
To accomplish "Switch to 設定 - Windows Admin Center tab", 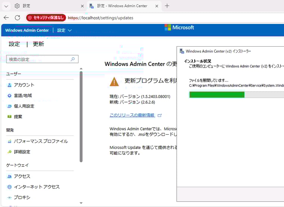I will pos(124,6).
